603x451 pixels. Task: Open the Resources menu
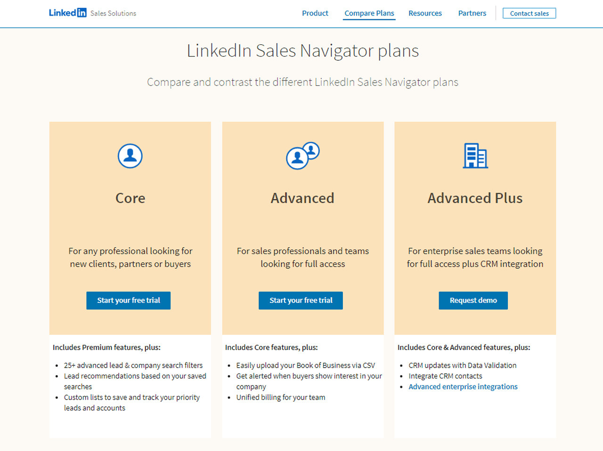(425, 13)
